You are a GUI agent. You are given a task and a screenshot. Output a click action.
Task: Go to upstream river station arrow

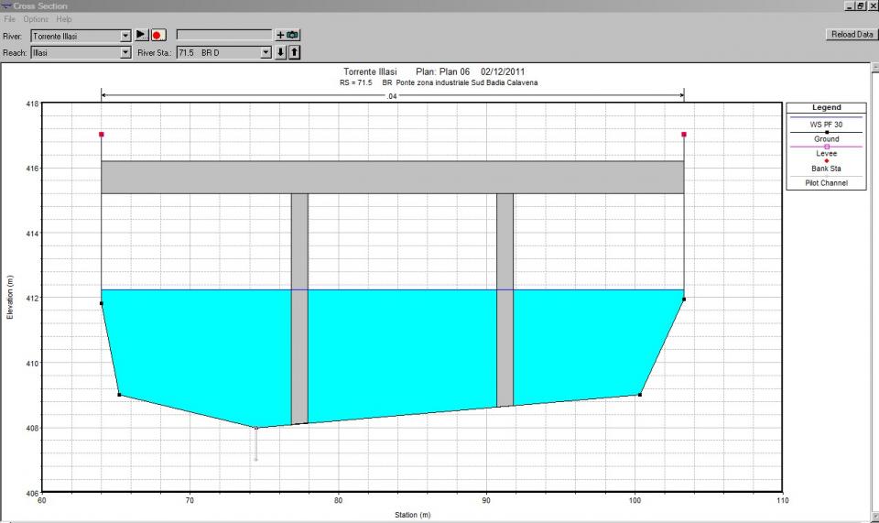click(294, 52)
